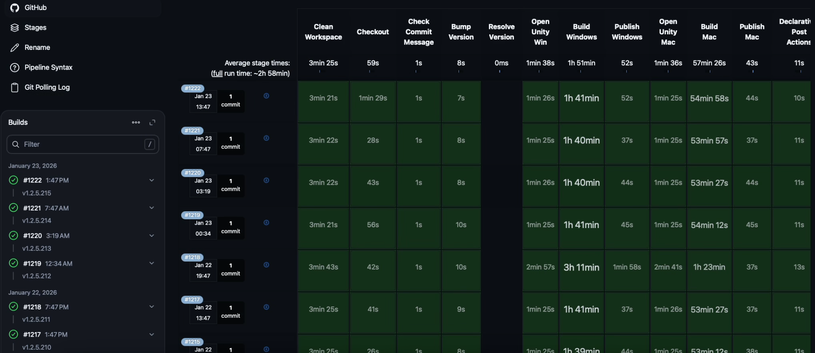The width and height of the screenshot is (815, 353).
Task: Open Pipeline Syntax help icon
Action: pyautogui.click(x=15, y=67)
